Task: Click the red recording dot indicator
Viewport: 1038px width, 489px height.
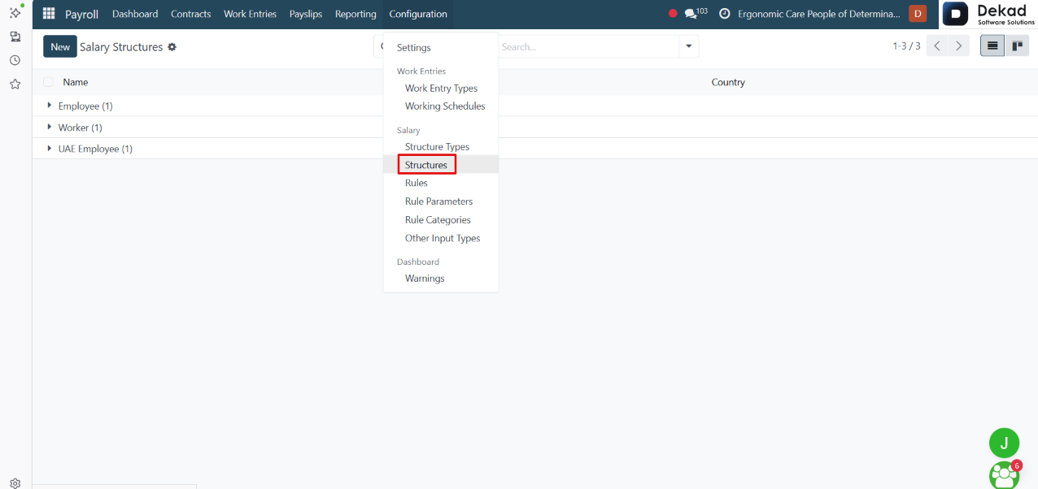Action: (x=673, y=14)
